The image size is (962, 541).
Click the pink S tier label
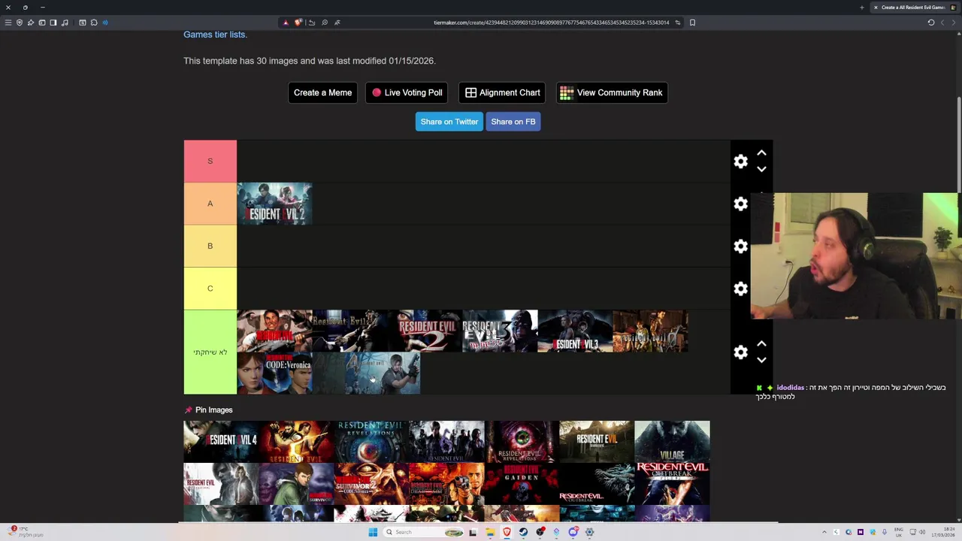coord(210,161)
